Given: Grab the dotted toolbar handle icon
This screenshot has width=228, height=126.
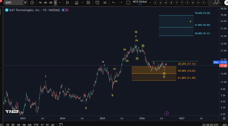Looking at the screenshot, I should 210,3.
